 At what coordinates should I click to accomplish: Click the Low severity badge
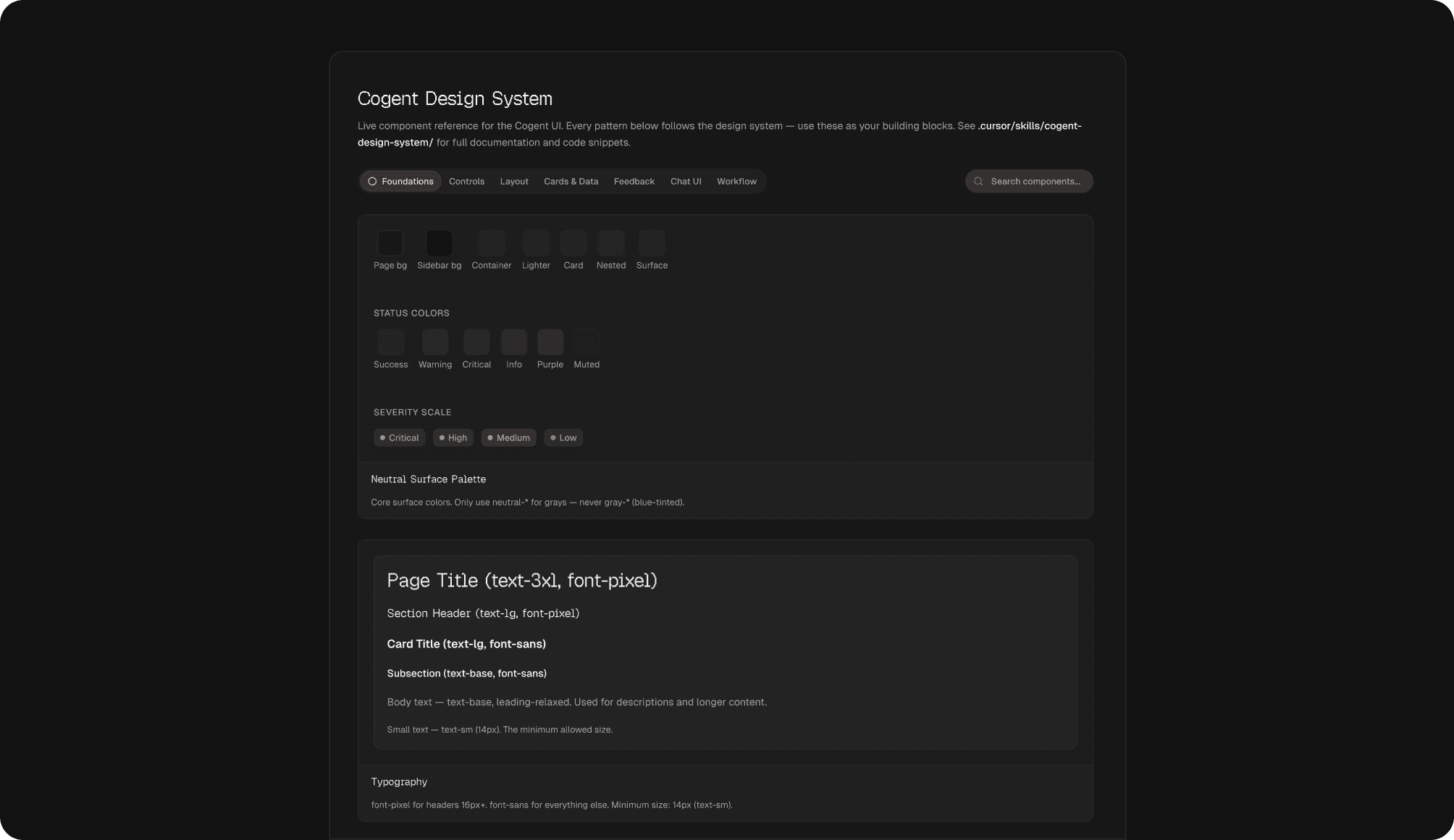[563, 437]
